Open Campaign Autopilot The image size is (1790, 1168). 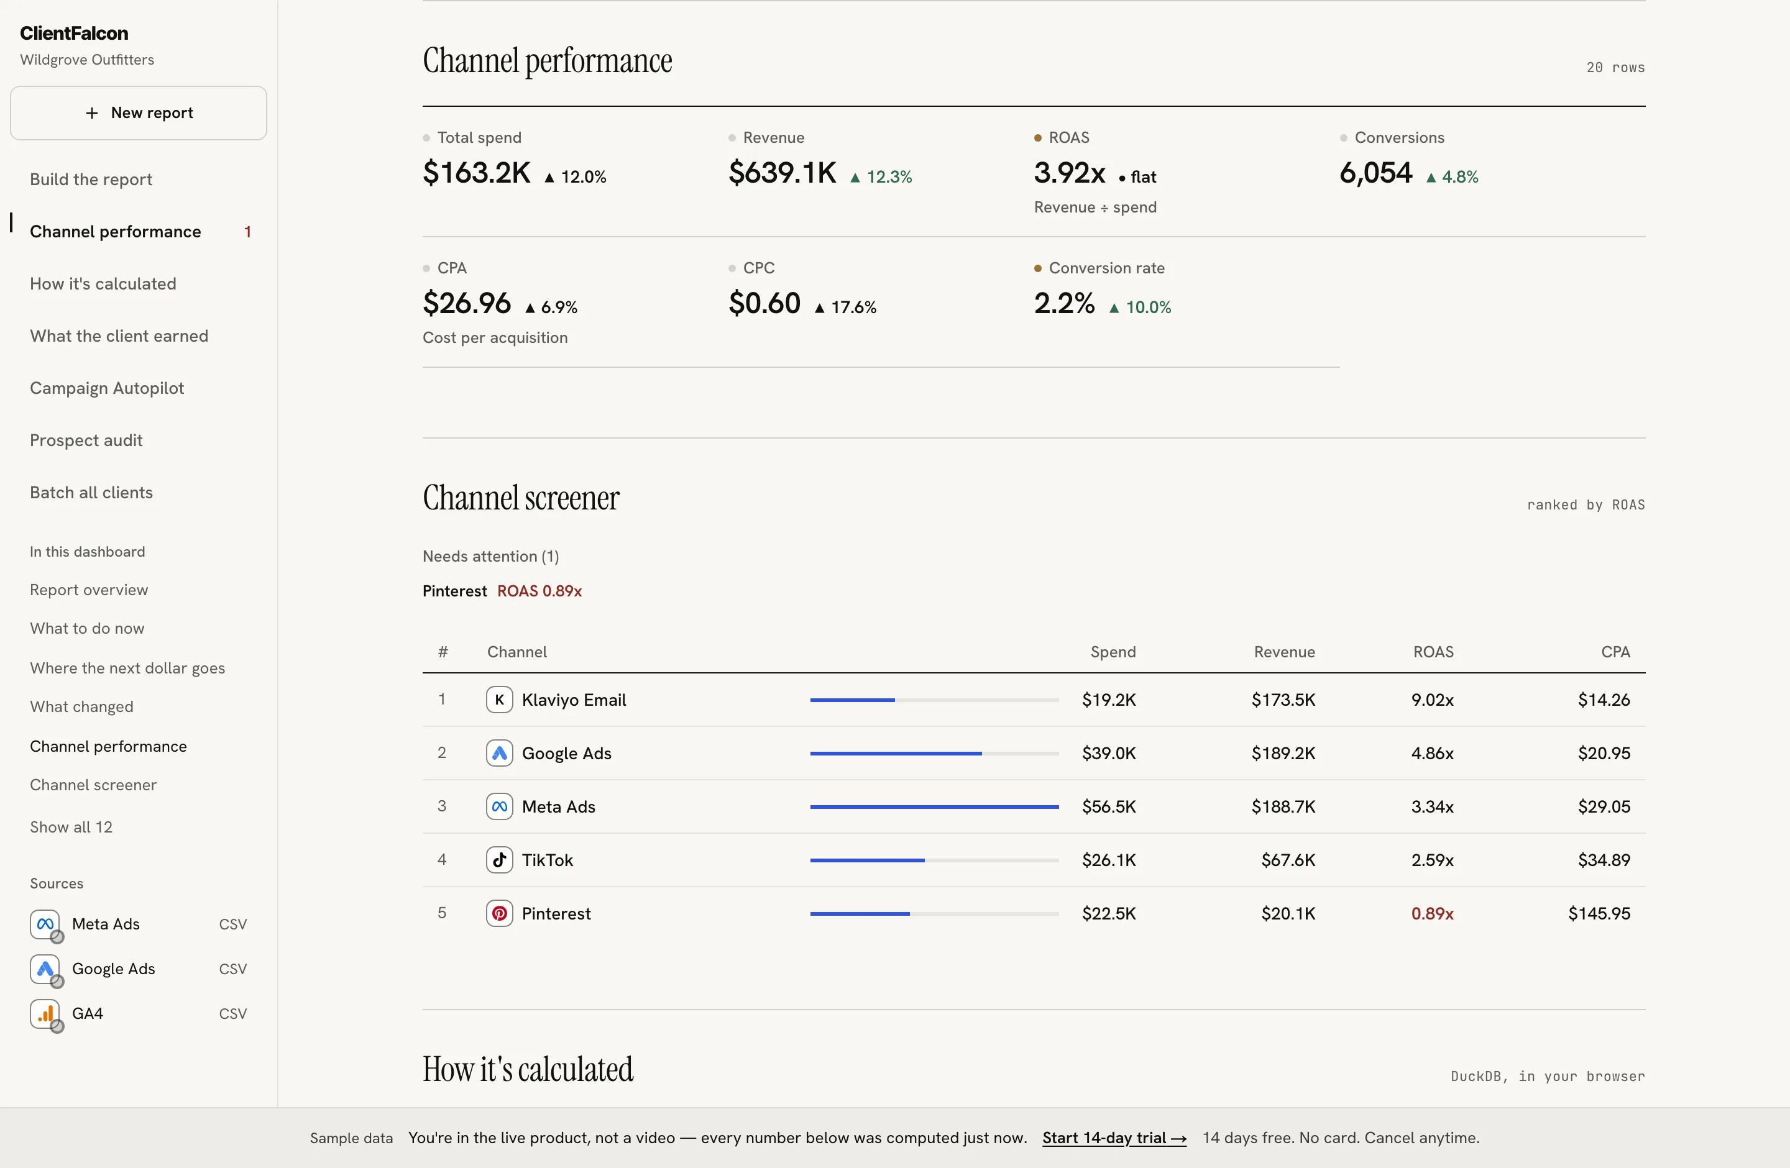(107, 388)
